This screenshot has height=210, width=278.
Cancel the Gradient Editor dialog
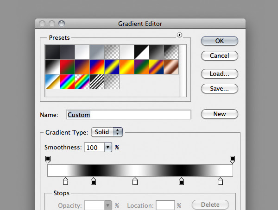point(220,56)
